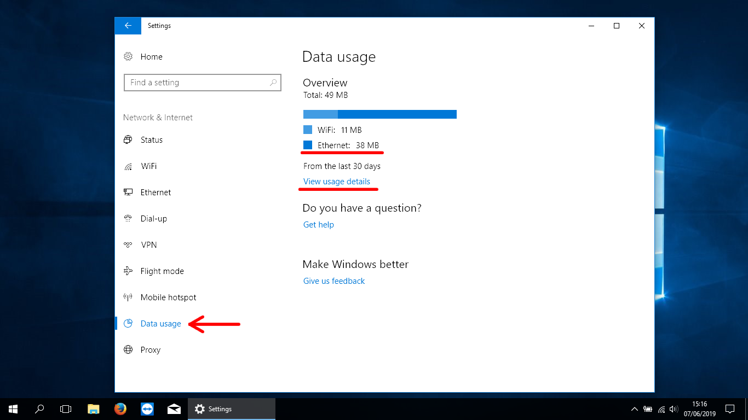
Task: Click the Proxy globe icon
Action: click(128, 349)
